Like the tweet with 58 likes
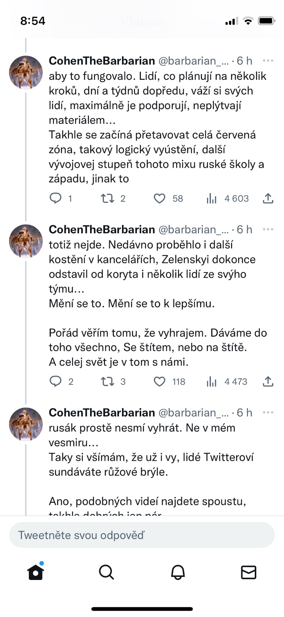 (159, 198)
